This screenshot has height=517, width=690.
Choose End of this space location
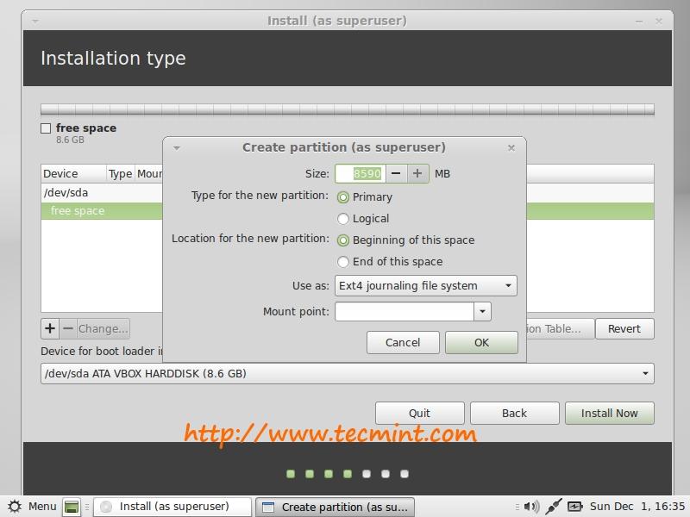tap(343, 262)
